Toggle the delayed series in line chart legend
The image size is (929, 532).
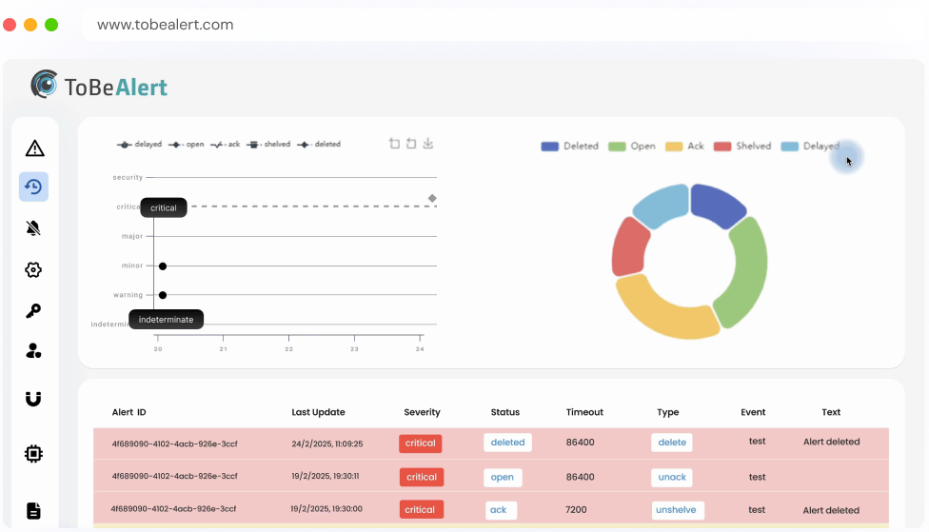(x=139, y=145)
